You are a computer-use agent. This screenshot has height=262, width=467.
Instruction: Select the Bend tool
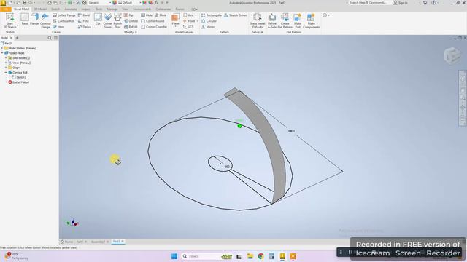pyautogui.click(x=84, y=15)
